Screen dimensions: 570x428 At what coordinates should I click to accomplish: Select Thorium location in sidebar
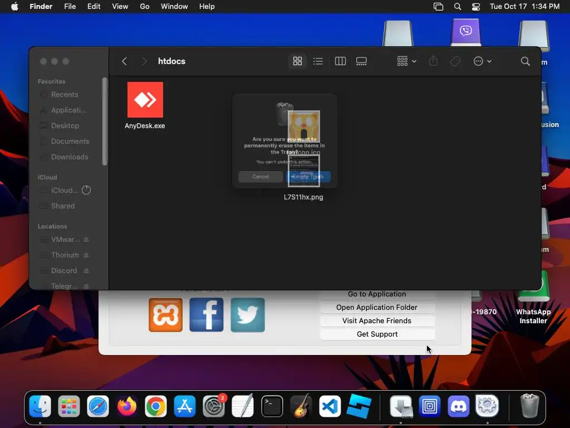65,255
